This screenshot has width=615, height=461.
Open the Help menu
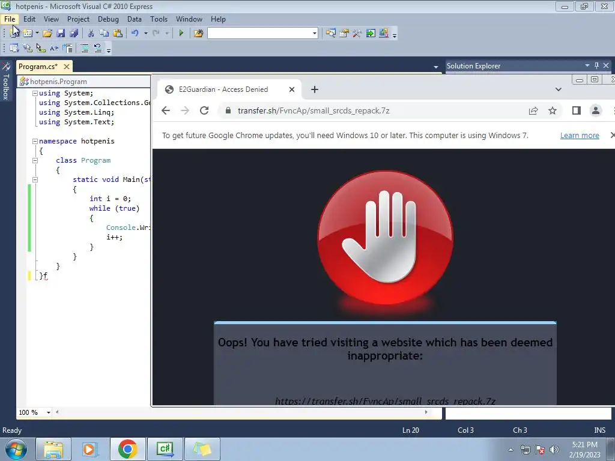(218, 19)
